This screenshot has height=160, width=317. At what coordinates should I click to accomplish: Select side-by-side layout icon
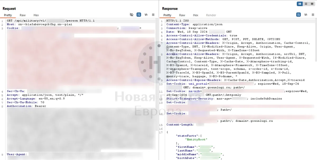[x=300, y=4]
